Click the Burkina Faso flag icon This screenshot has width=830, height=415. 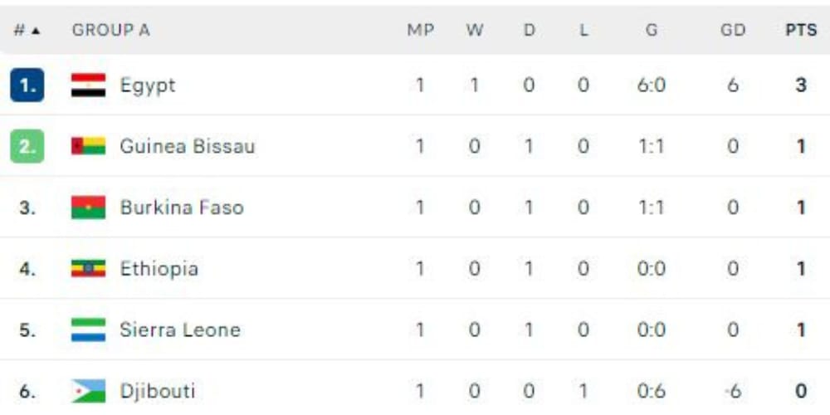click(89, 207)
